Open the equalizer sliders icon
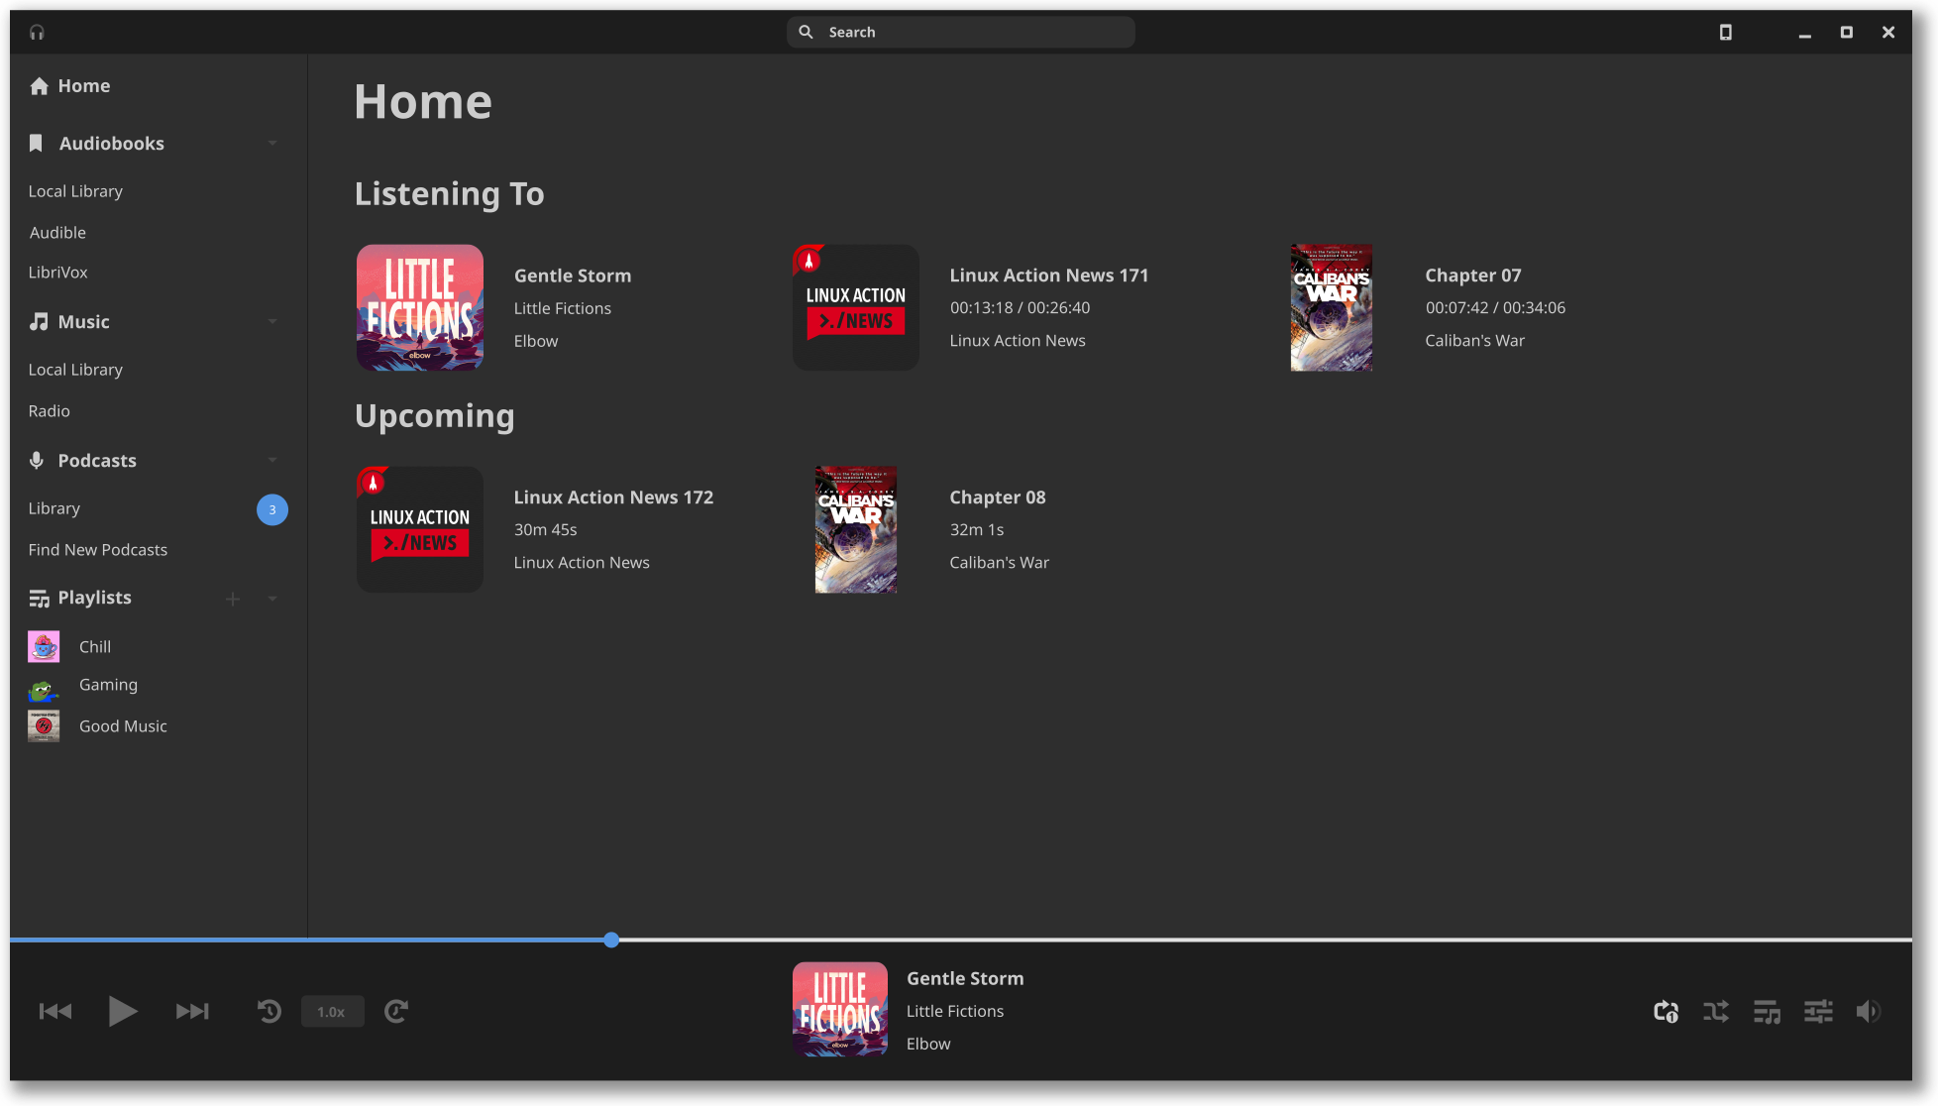The height and width of the screenshot is (1106, 1938). tap(1818, 1011)
